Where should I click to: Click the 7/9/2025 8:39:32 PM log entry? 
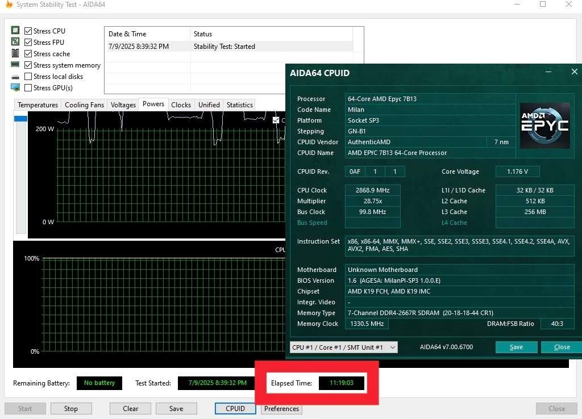tap(139, 47)
